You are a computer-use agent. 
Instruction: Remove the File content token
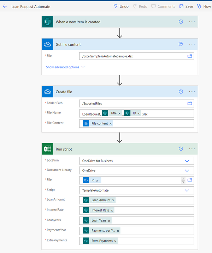click(111, 124)
